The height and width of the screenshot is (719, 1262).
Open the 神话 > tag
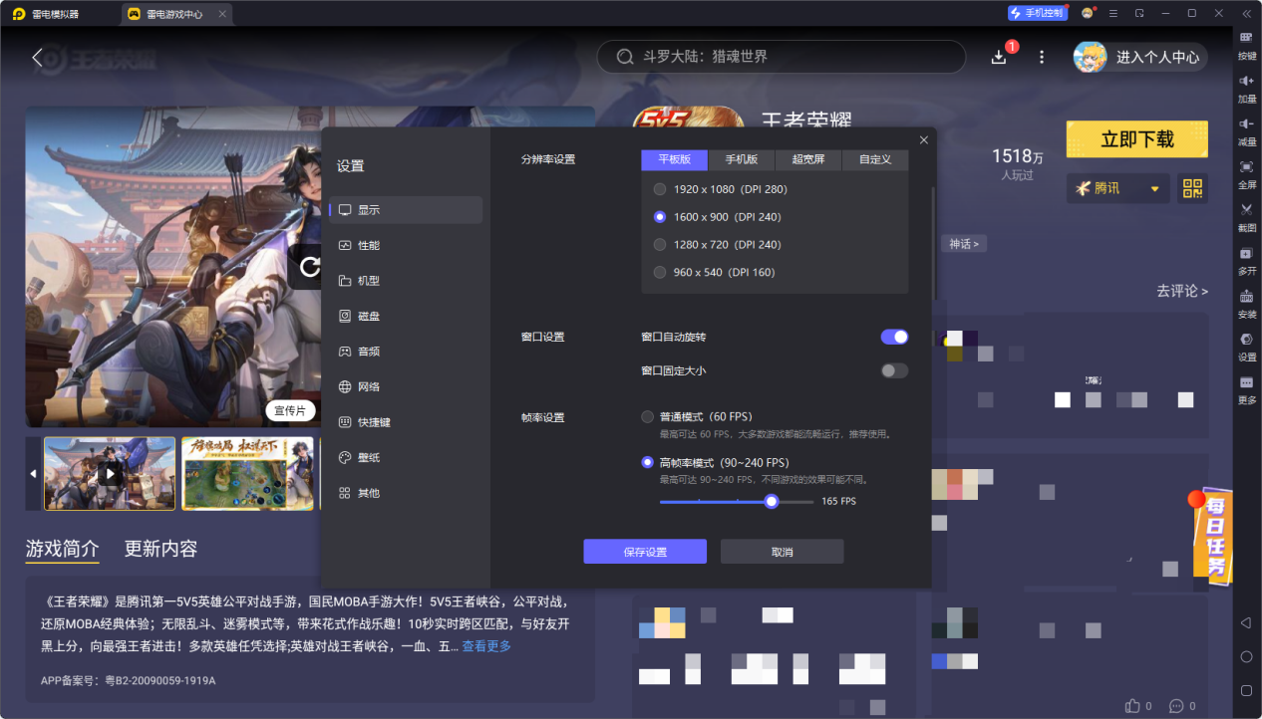pyautogui.click(x=964, y=244)
